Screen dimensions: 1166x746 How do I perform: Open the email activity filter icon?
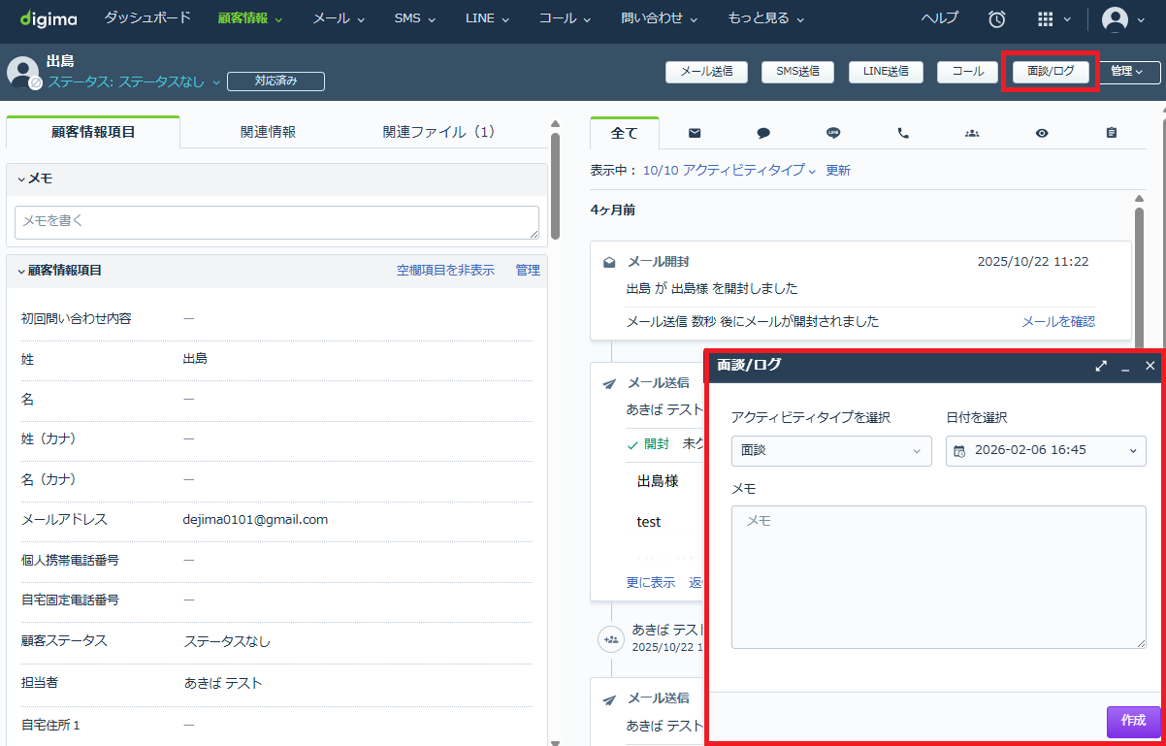pyautogui.click(x=695, y=133)
